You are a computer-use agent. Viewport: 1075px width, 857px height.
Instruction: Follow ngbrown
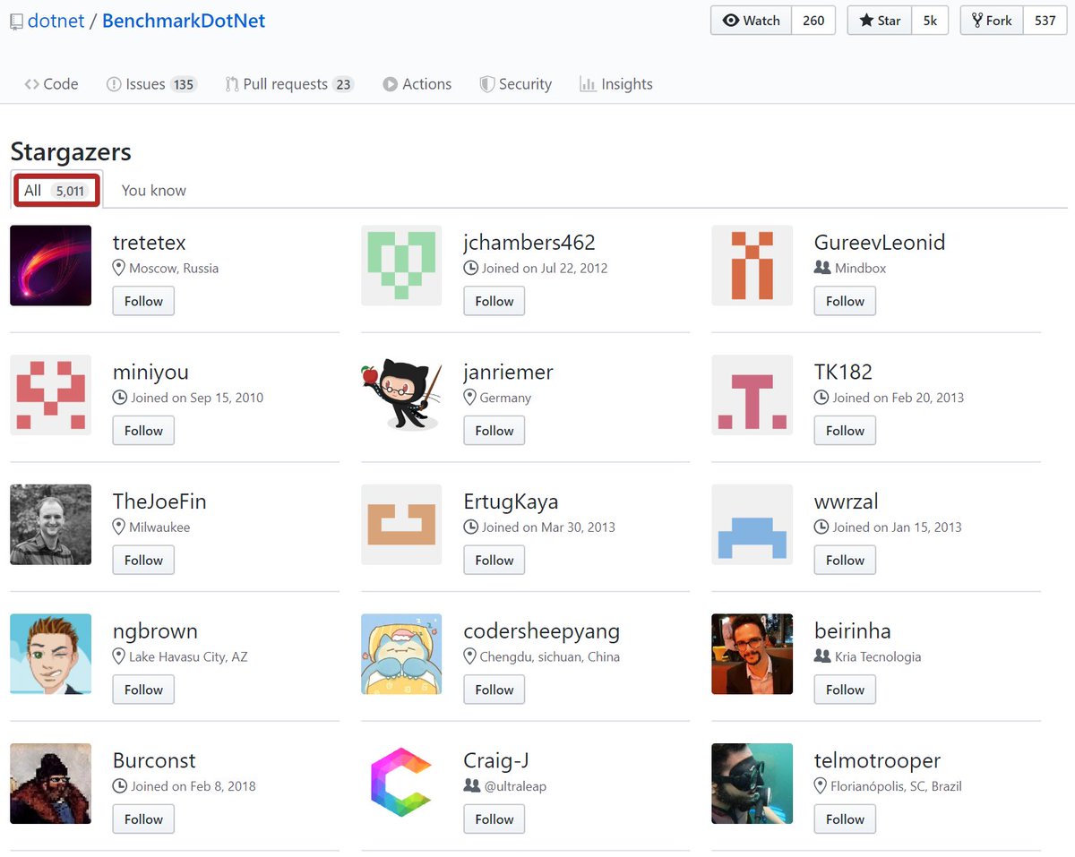pos(143,690)
